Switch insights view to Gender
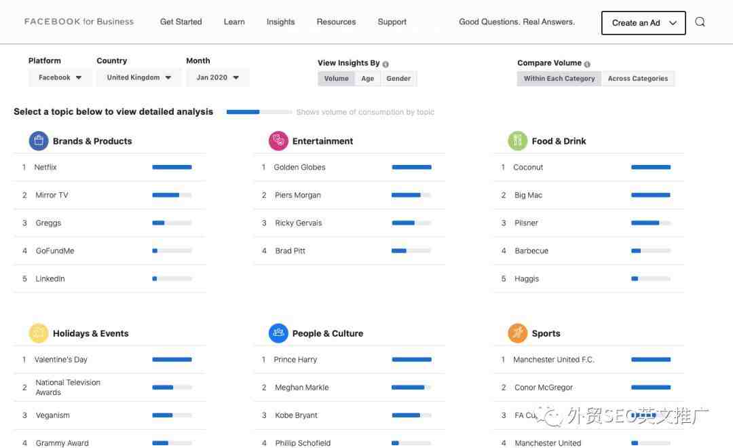The image size is (733, 448). 399,79
